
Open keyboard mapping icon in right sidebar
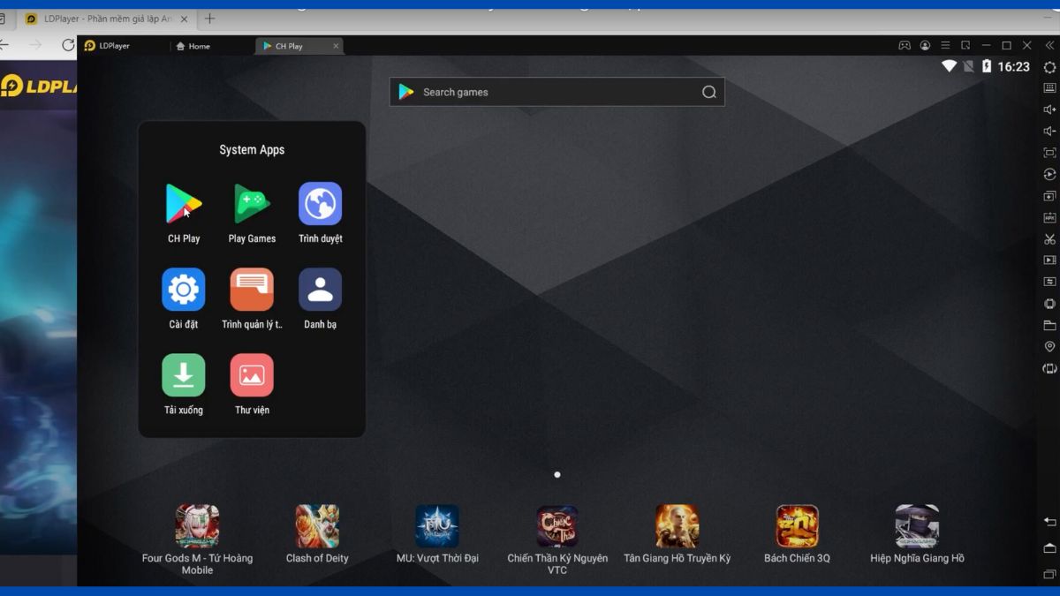(1049, 88)
